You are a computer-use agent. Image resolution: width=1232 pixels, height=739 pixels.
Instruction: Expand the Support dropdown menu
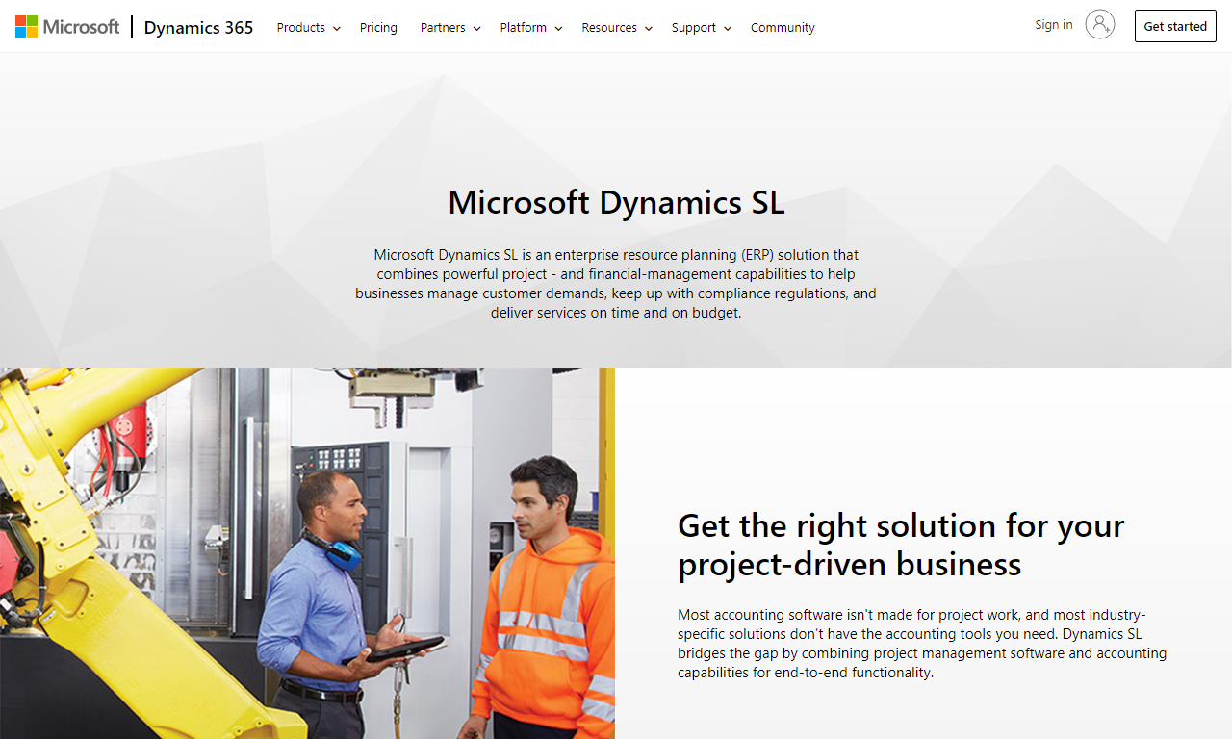pos(702,28)
